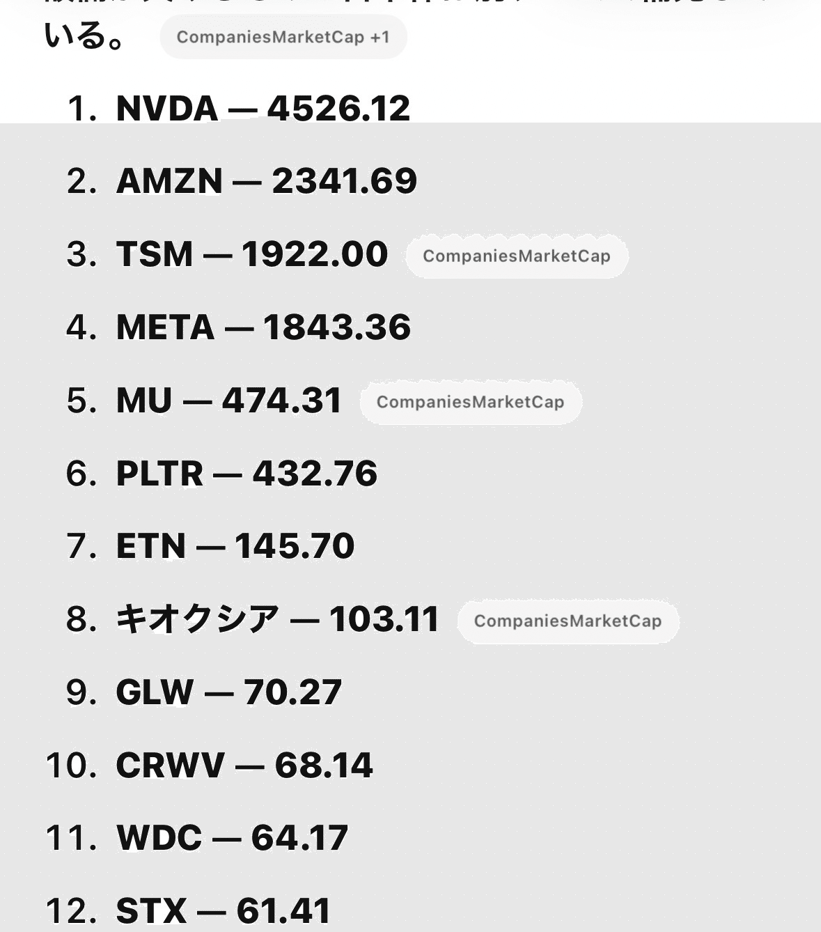Click the NVDA ticker text
The height and width of the screenshot is (932, 821).
click(167, 109)
